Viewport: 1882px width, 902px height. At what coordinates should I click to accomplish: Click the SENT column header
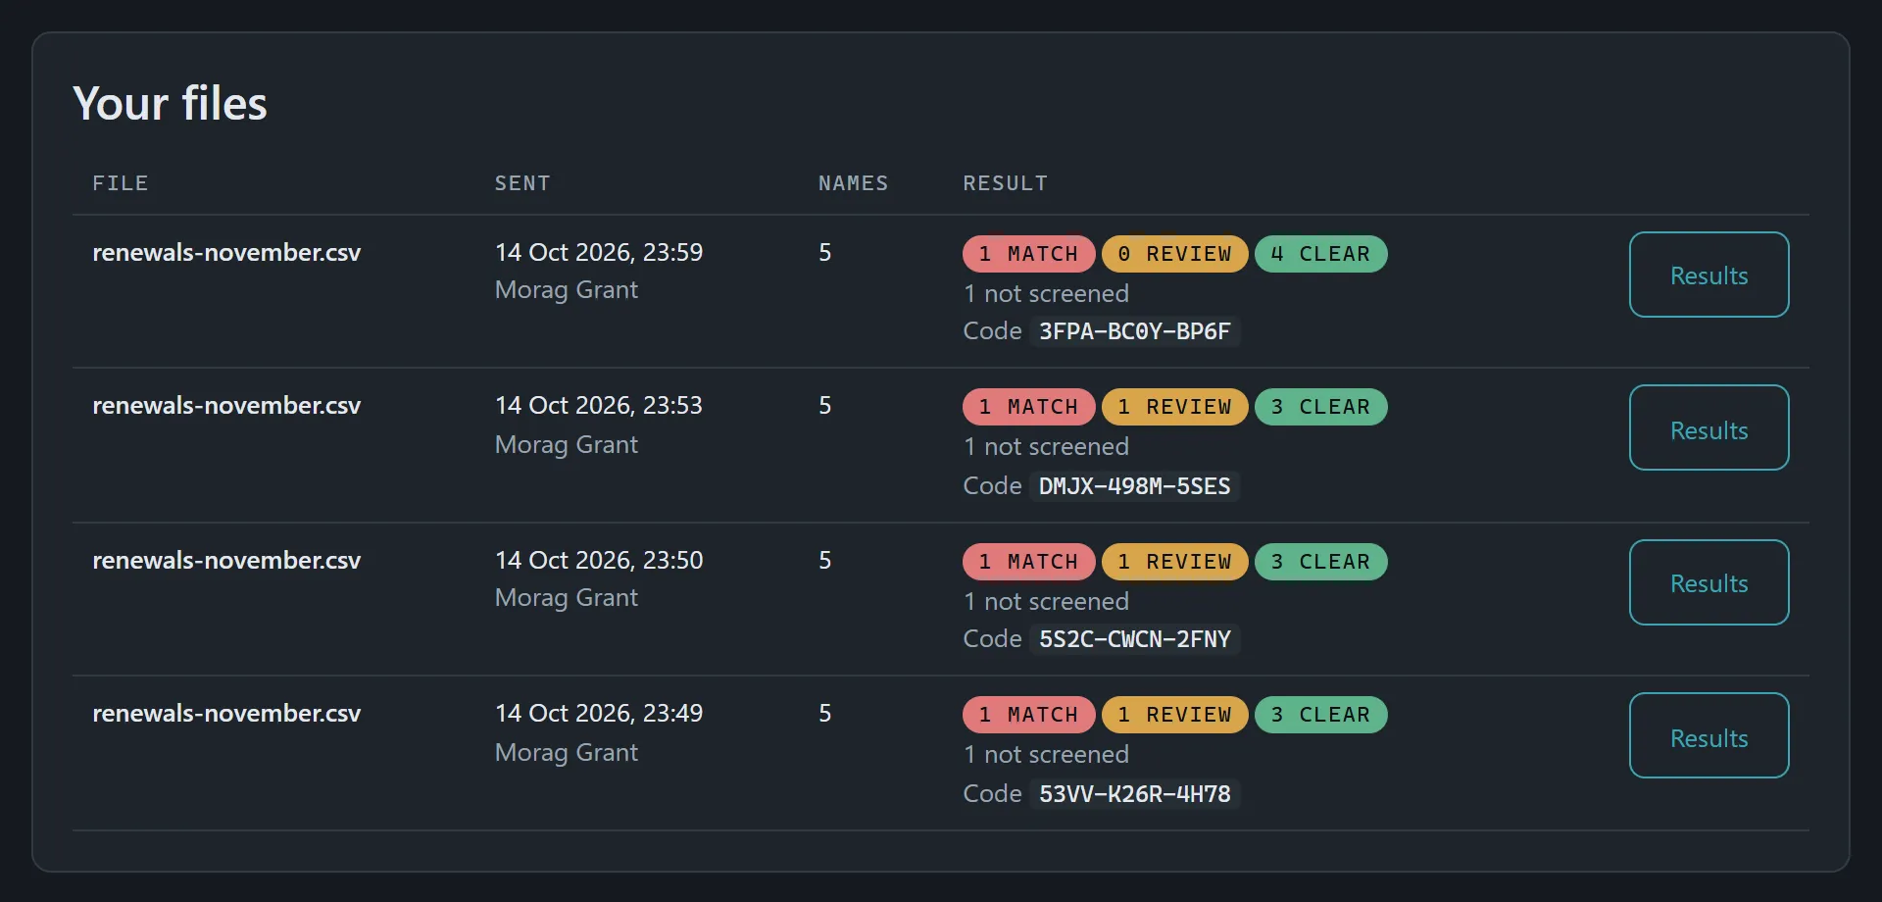click(522, 183)
